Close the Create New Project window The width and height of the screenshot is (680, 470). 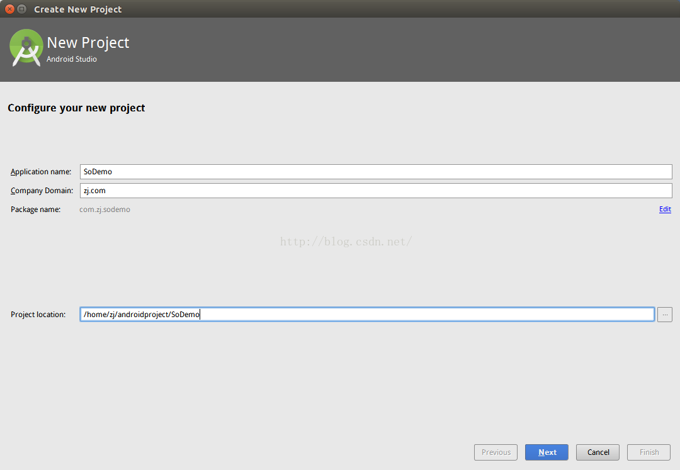pos(9,9)
